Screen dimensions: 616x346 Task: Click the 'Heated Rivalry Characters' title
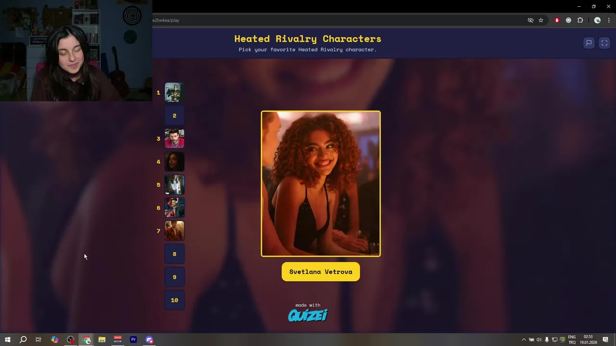point(308,39)
